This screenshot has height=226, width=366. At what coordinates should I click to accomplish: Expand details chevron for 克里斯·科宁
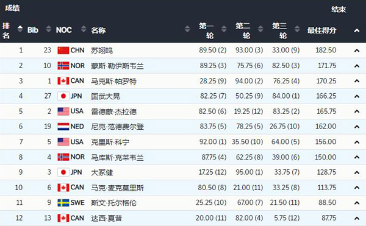click(x=357, y=142)
